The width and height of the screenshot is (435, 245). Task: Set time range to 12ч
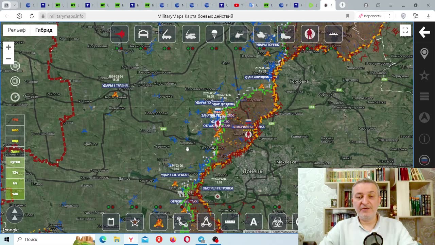coord(15,173)
